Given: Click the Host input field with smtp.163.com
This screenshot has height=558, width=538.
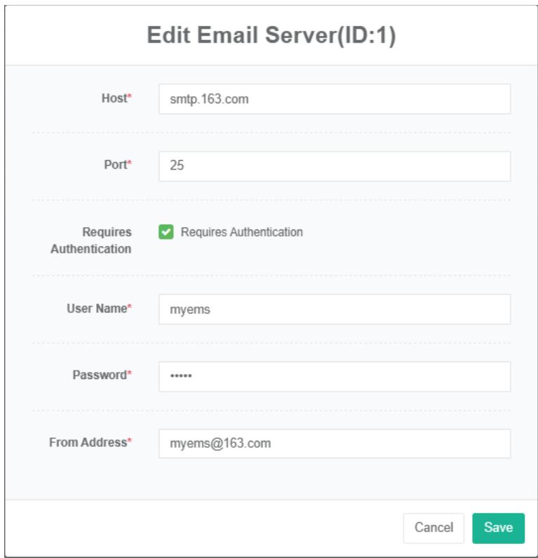Looking at the screenshot, I should click(334, 99).
